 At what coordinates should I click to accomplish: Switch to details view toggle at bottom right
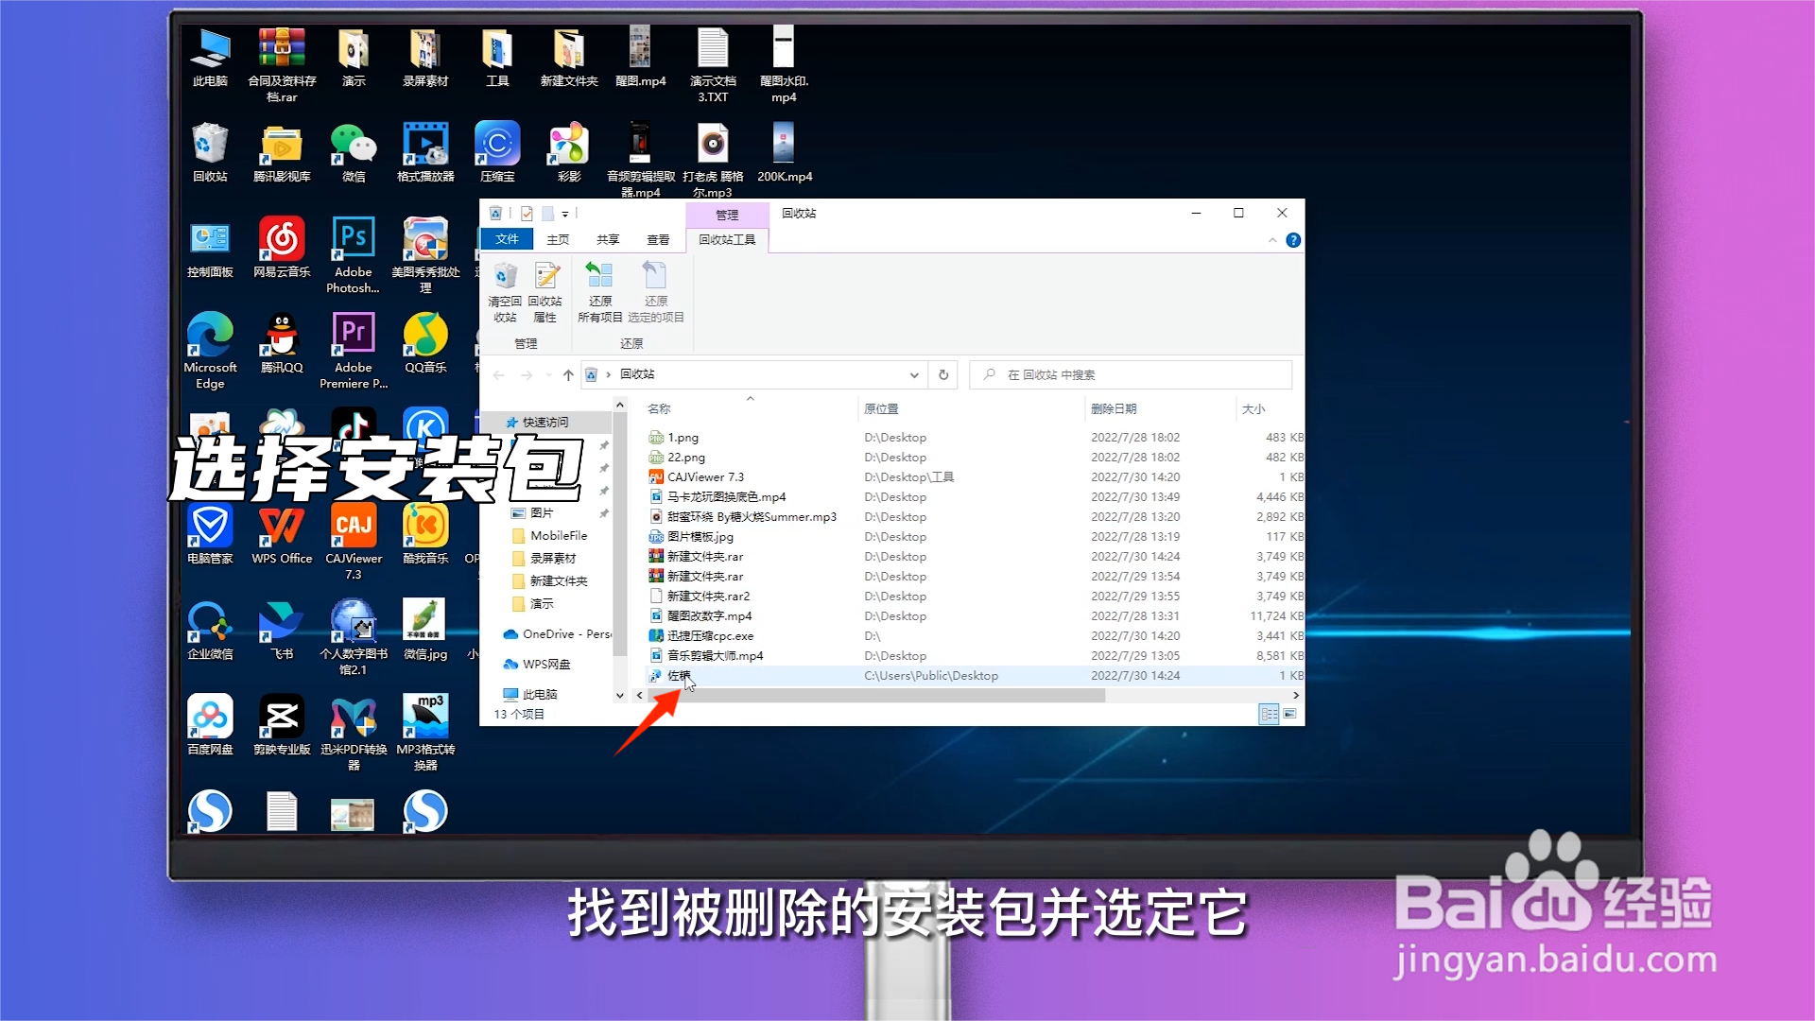pyautogui.click(x=1269, y=715)
